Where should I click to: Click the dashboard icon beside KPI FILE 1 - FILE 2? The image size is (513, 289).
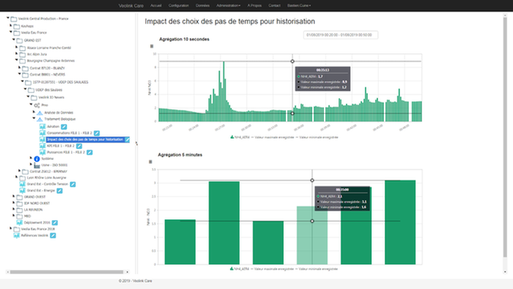[43, 146]
